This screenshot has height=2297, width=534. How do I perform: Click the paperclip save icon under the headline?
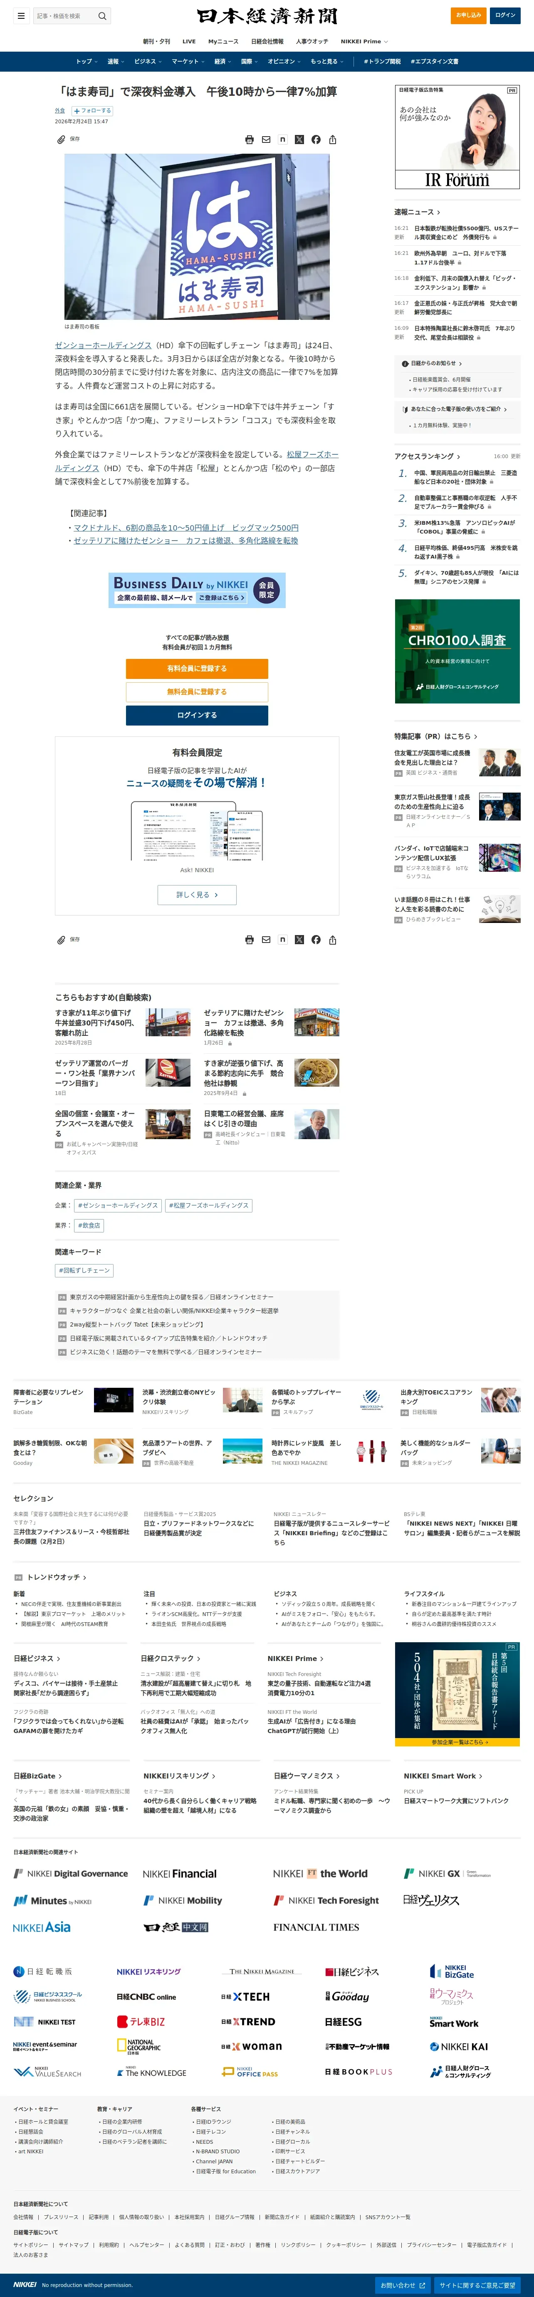coord(61,139)
